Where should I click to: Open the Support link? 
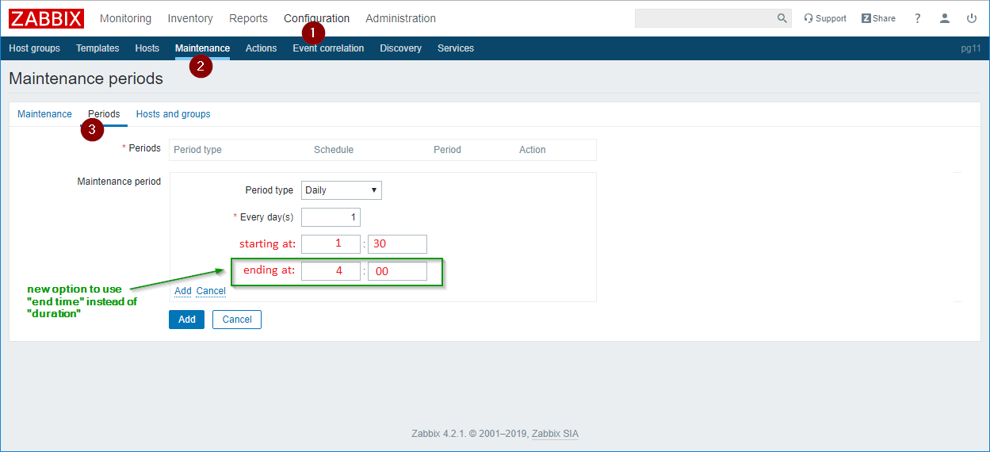[825, 18]
